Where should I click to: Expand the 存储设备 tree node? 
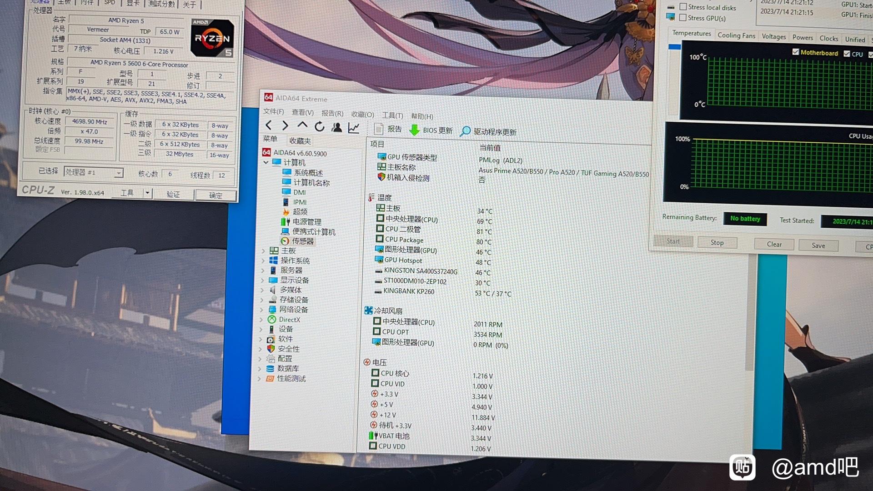click(262, 300)
